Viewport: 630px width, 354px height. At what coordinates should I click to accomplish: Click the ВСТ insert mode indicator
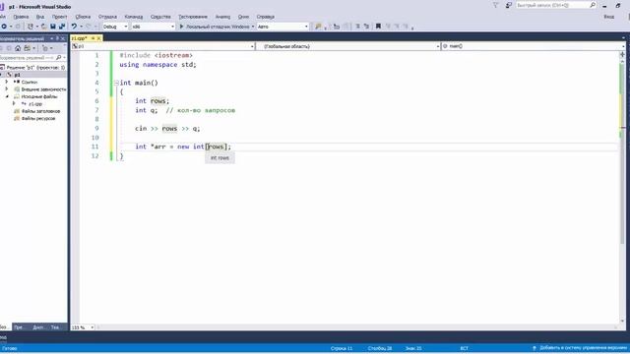tap(464, 348)
